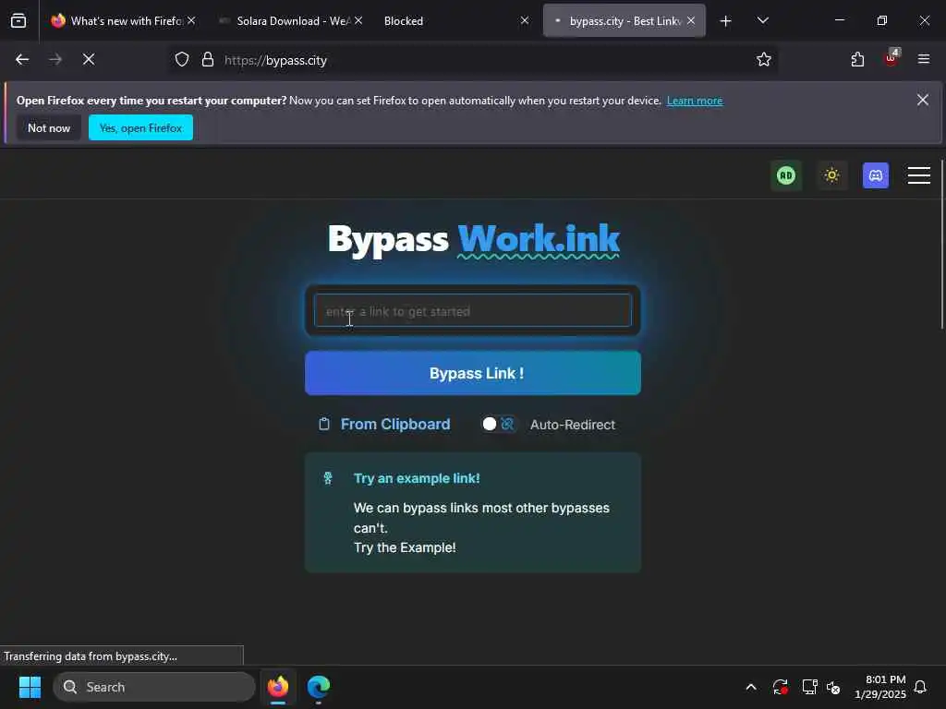Open tracking protection shield icon
The height and width of the screenshot is (709, 946).
point(182,59)
